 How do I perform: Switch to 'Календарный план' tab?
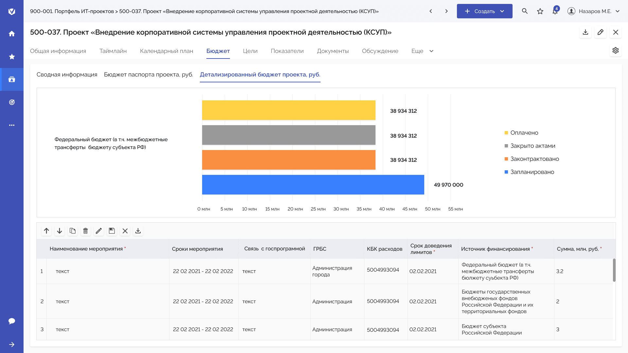coord(166,51)
